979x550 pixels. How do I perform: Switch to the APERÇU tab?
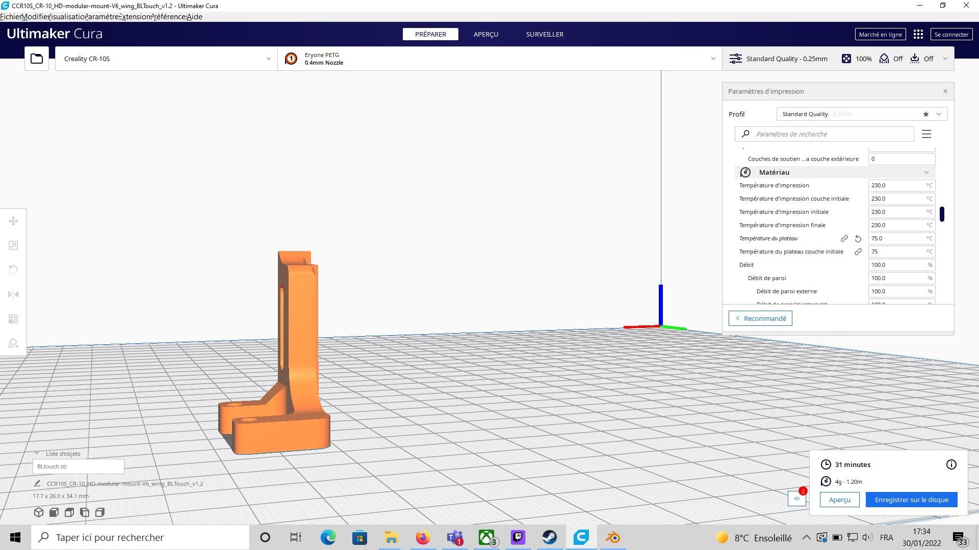pos(486,34)
